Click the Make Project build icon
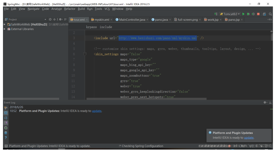274x152 pixels. pyautogui.click(x=216, y=14)
